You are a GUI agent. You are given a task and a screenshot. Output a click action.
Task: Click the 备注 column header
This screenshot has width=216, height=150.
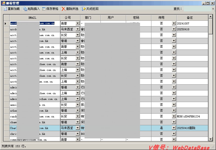pyautogui.click(x=192, y=18)
